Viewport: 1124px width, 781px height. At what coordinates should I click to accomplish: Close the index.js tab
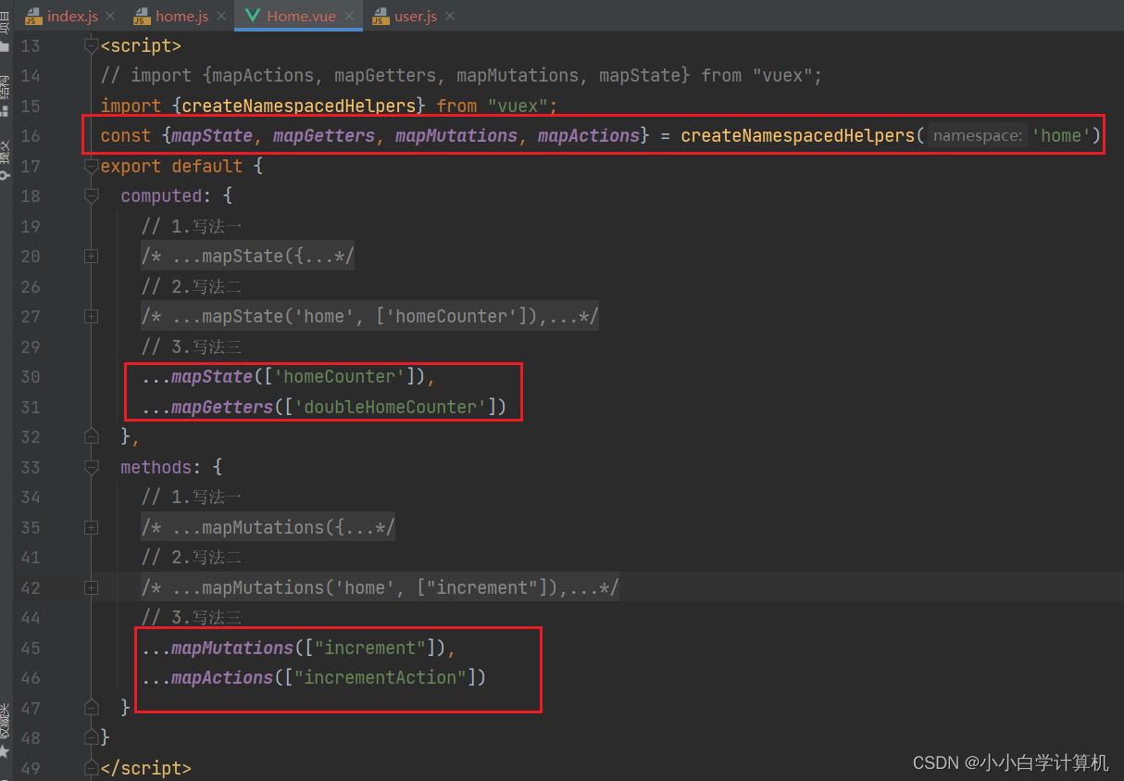tap(110, 17)
